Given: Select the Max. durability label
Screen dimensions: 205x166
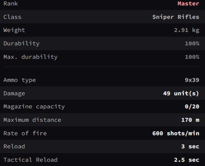Looking at the screenshot, I should point(30,57).
